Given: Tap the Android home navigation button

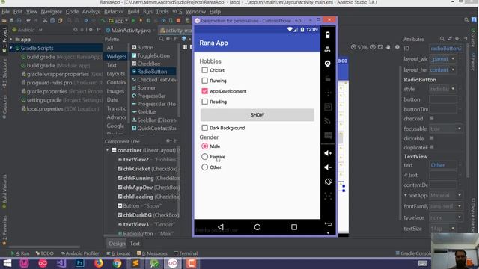Looking at the screenshot, I should tap(257, 227).
